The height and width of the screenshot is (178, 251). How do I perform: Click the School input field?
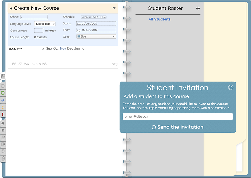click(x=34, y=17)
